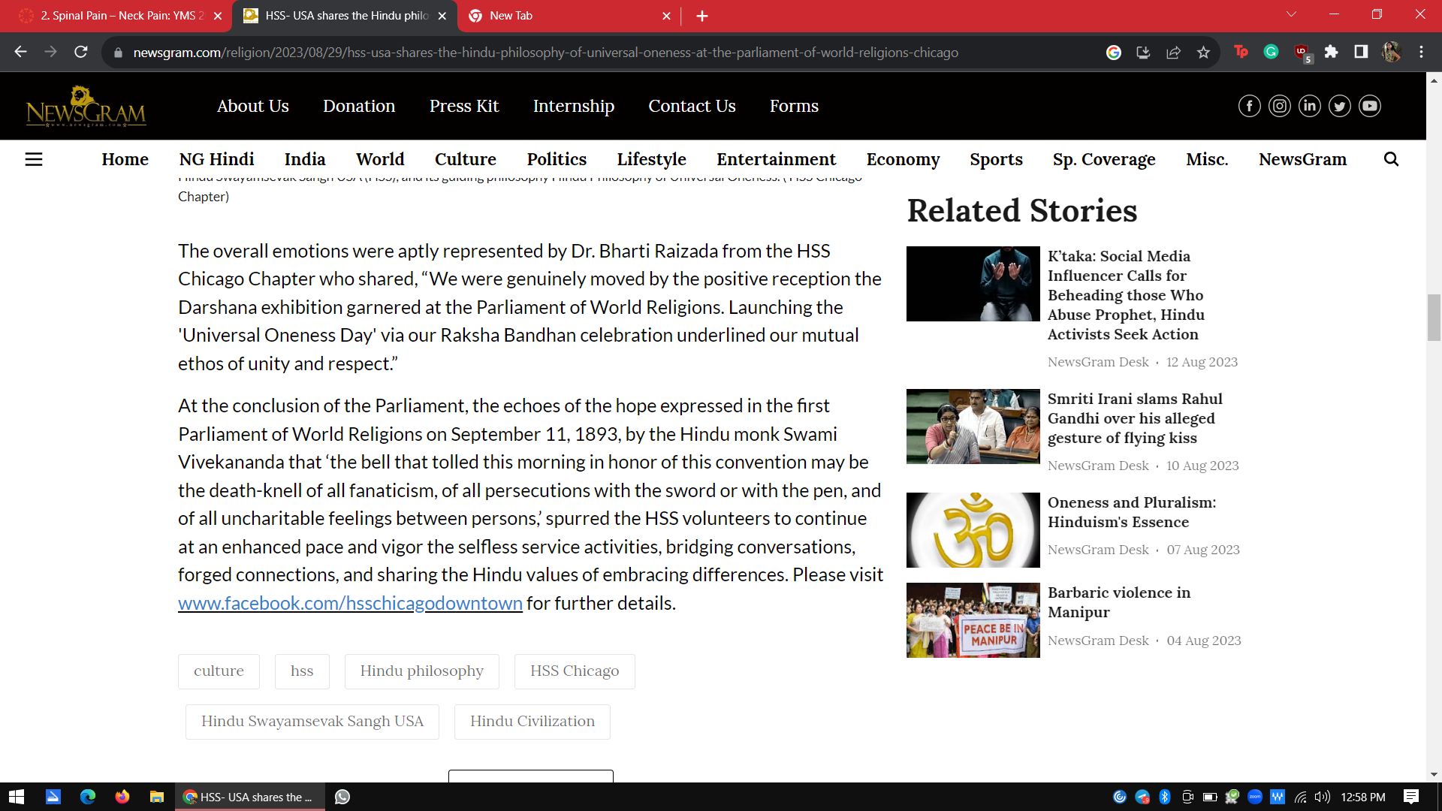Screen dimensions: 1442x811
Task: Open the hamburger navigation menu
Action: (34, 159)
